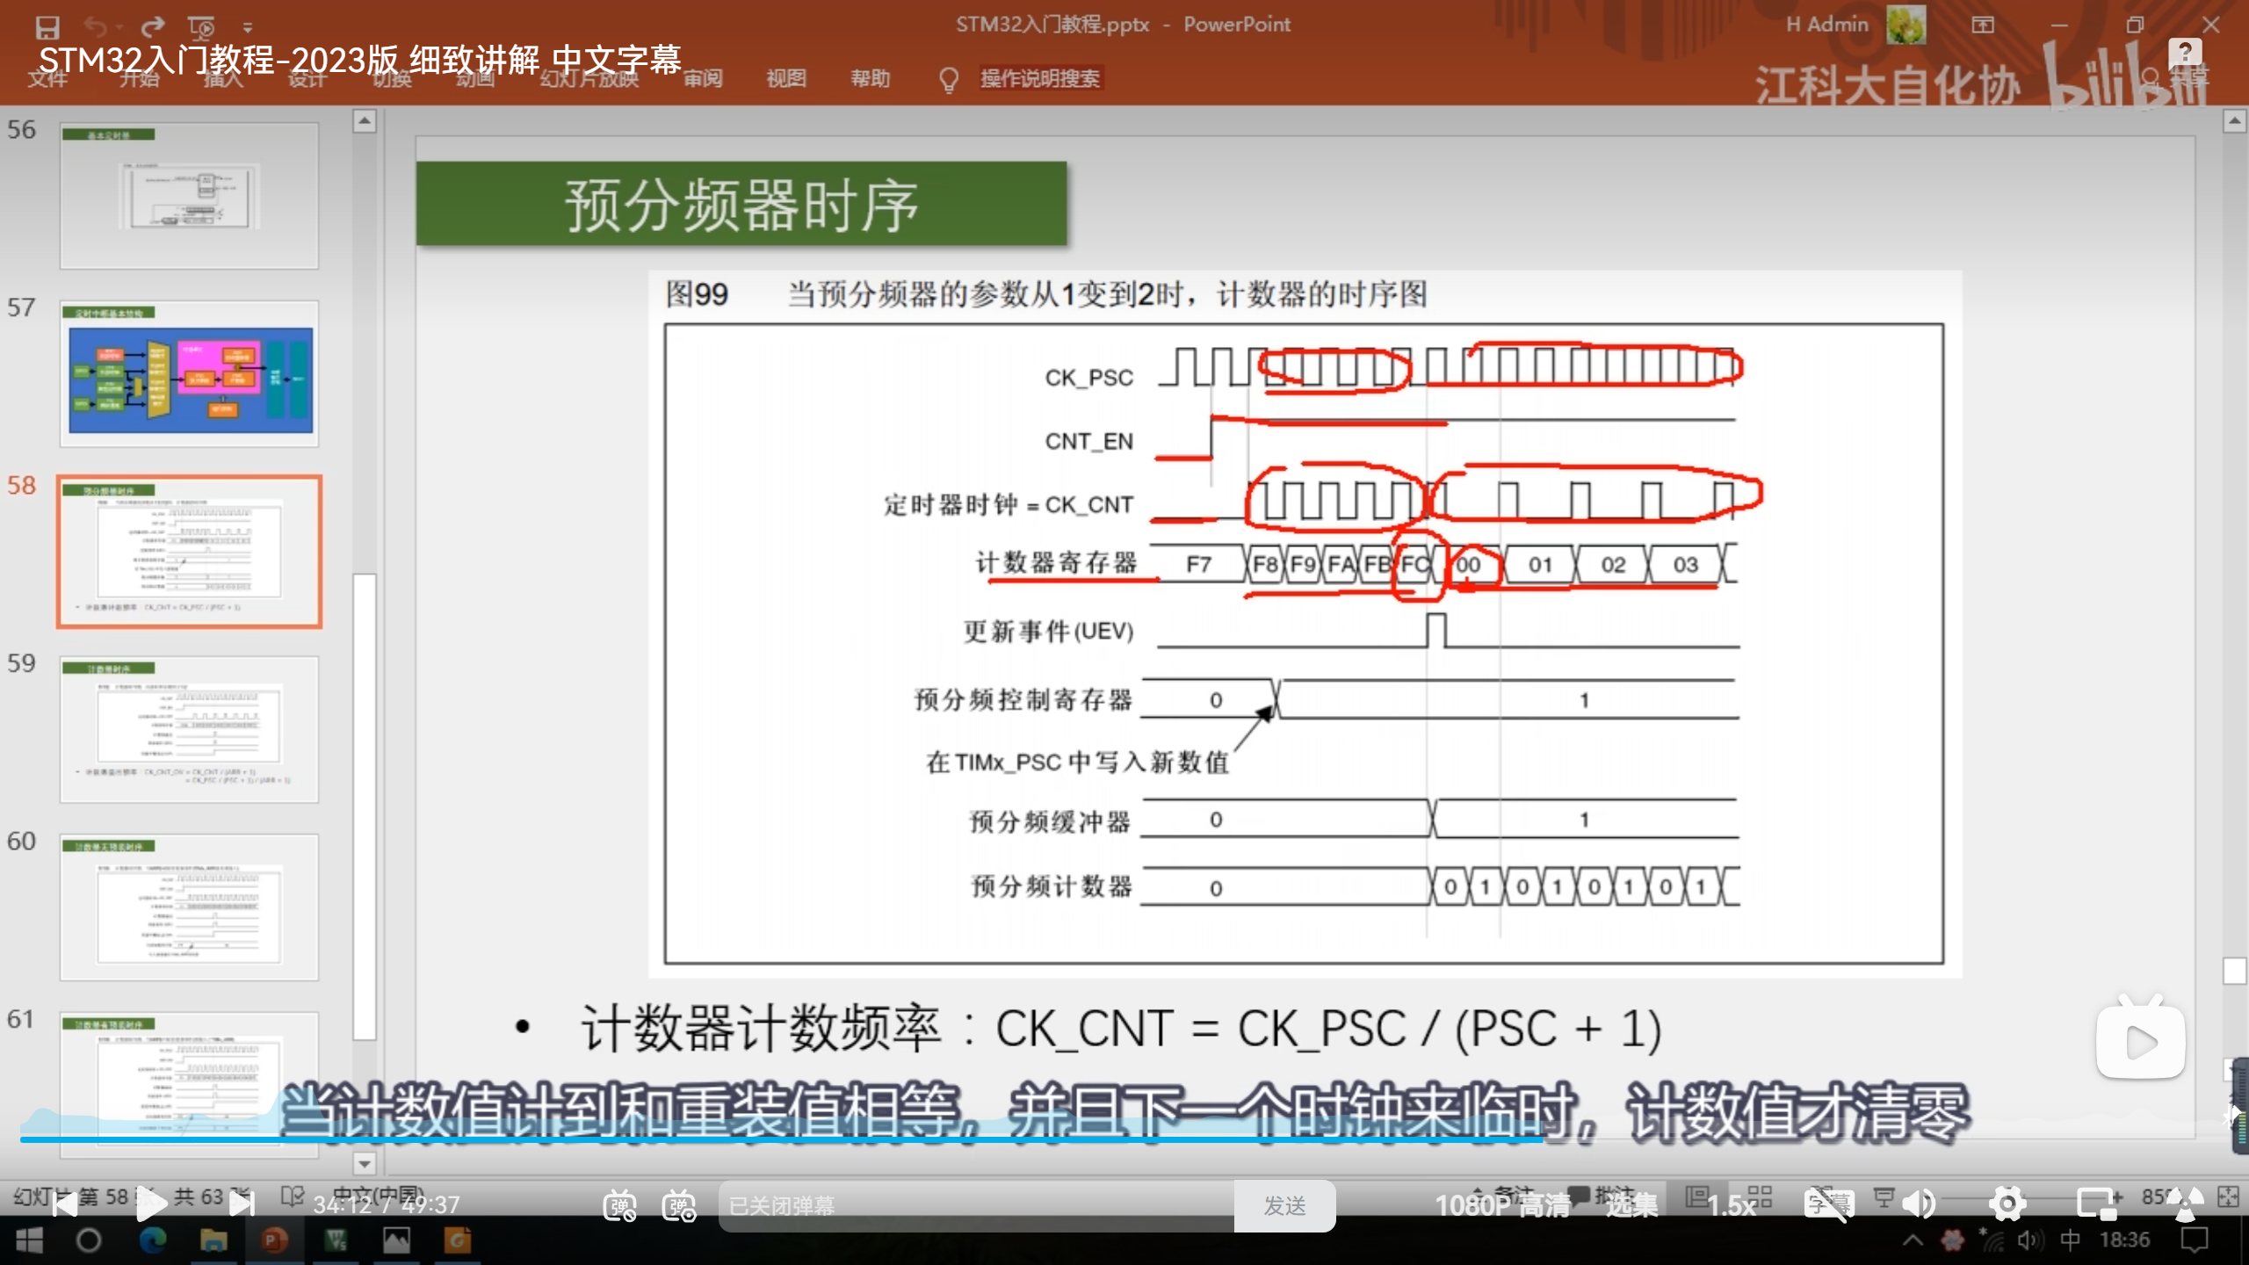The height and width of the screenshot is (1265, 2249).
Task: Click the danmaku text input field
Action: pos(975,1206)
